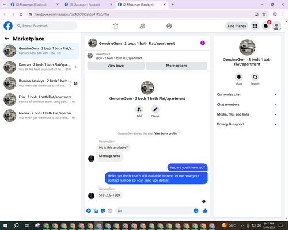Open the Windows Start menu
Viewport: 288px width, 230px height.
(x=5, y=225)
